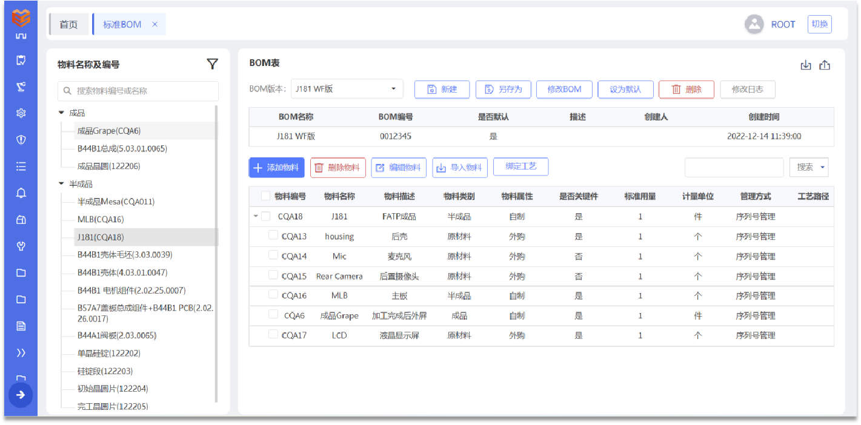Click the orange cube logo in sidebar
Image resolution: width=861 pixels, height=425 pixels.
point(21,18)
